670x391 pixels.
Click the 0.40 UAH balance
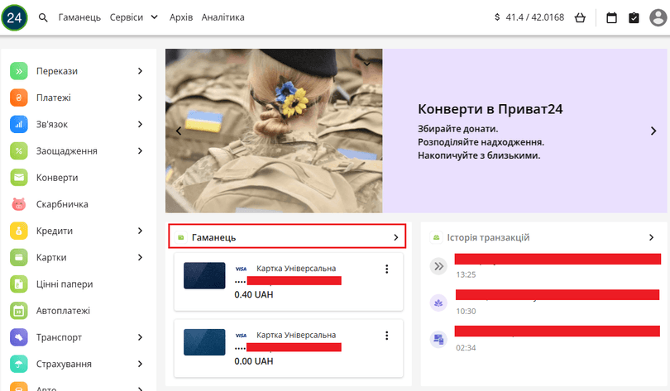pos(254,294)
